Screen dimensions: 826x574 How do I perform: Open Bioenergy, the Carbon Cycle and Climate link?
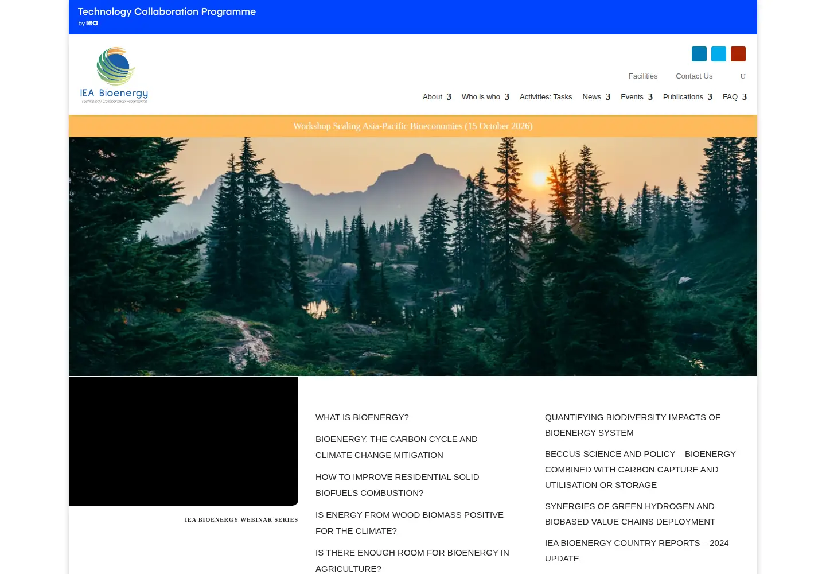pos(396,447)
